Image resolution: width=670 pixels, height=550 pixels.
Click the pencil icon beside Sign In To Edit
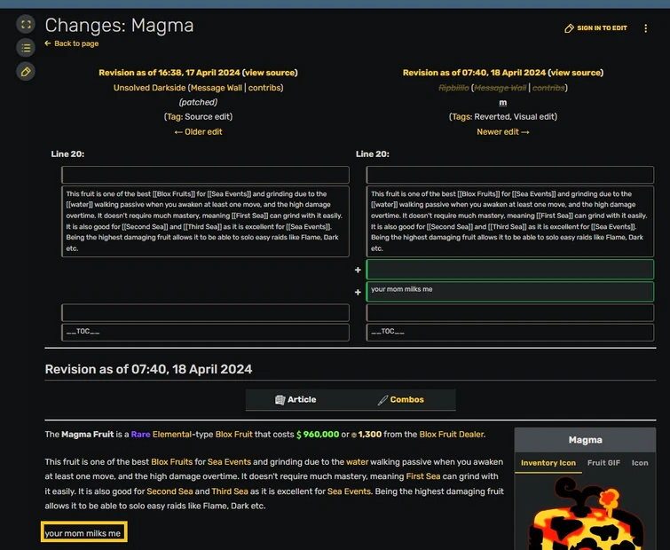(x=569, y=28)
